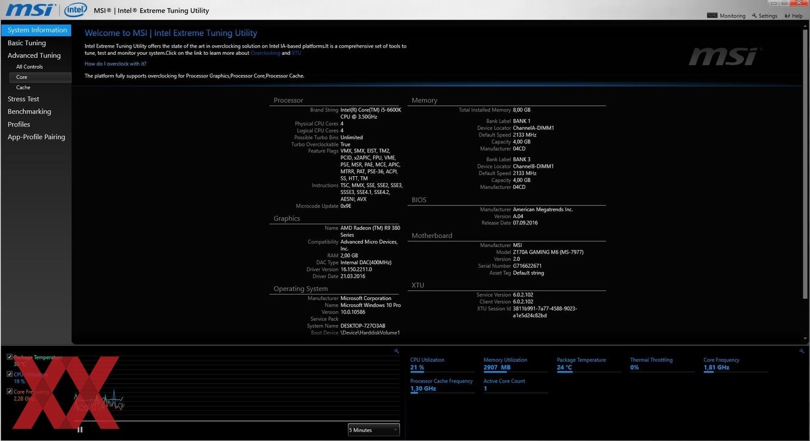810x441 pixels.
Task: Follow the XTU link
Action: [296, 53]
